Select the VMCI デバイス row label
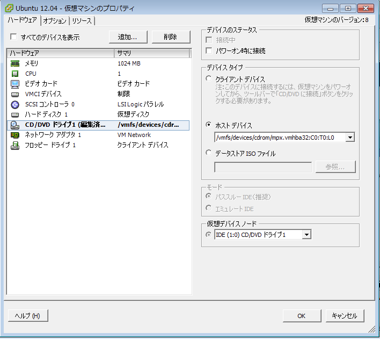380x339 pixels. pyautogui.click(x=43, y=94)
